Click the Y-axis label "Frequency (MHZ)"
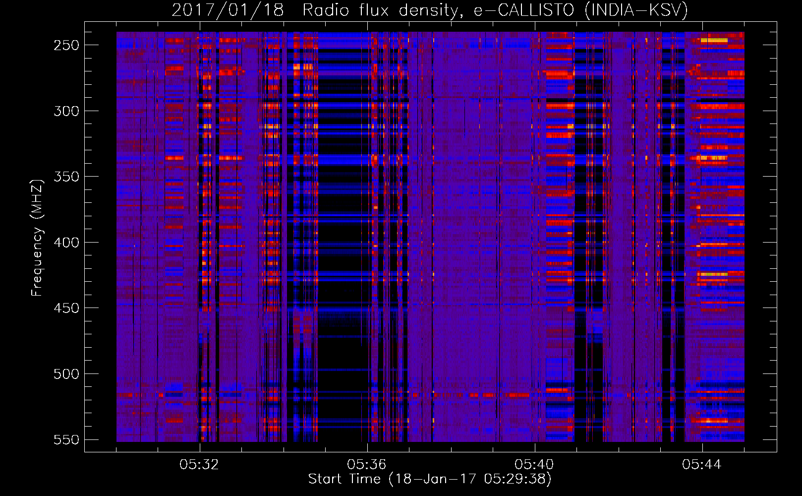802x496 pixels. (x=37, y=238)
